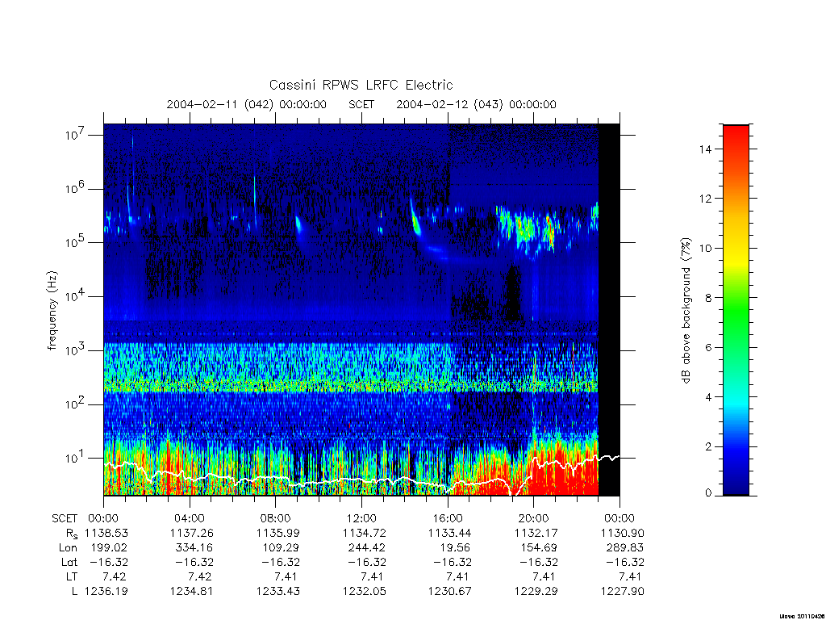Click the red top of the color bar
The height and width of the screenshot is (620, 826).
(x=736, y=137)
